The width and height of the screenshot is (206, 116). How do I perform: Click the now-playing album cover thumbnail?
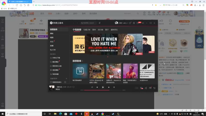52,88
